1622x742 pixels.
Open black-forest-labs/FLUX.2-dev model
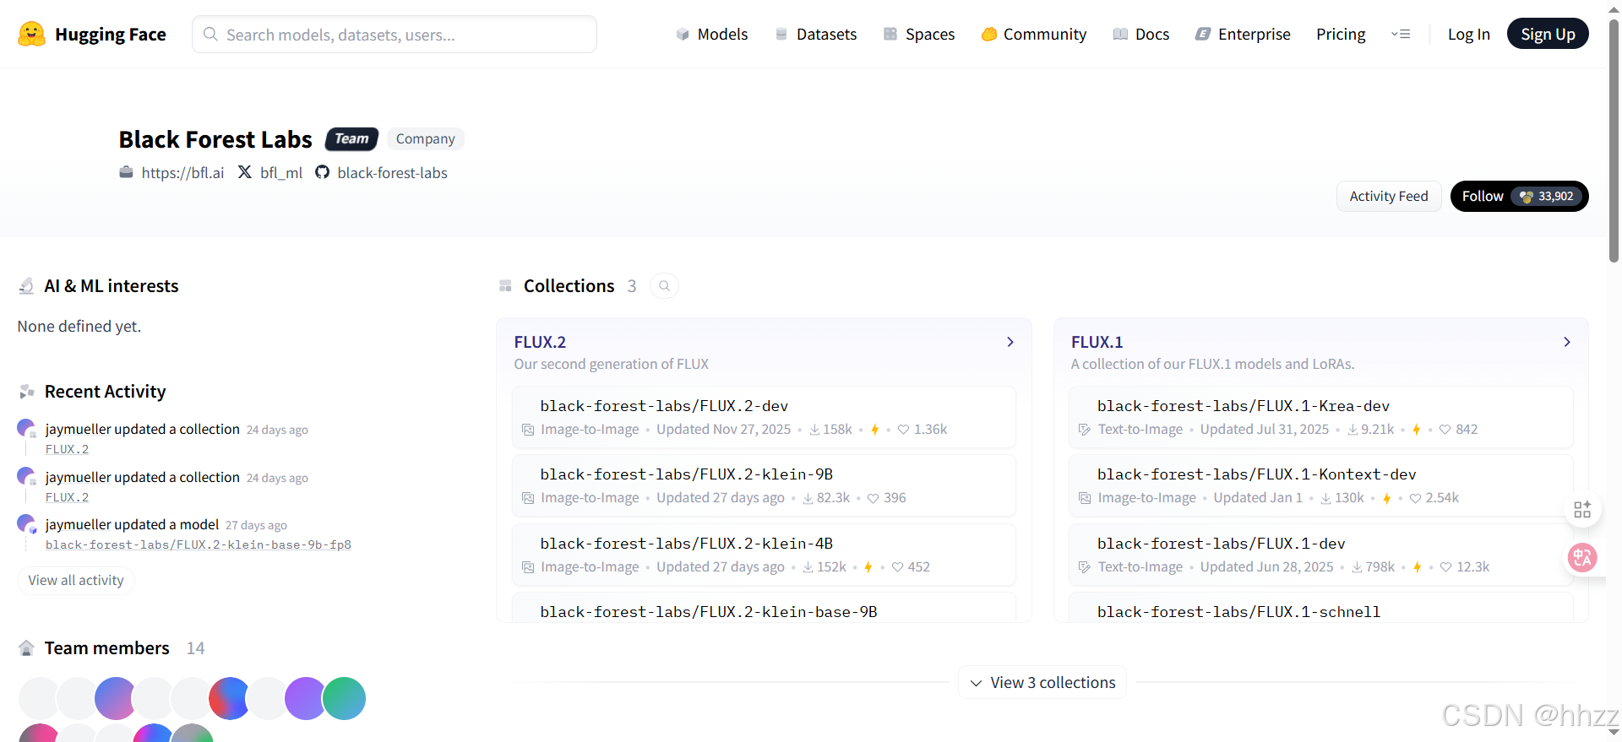664,406
